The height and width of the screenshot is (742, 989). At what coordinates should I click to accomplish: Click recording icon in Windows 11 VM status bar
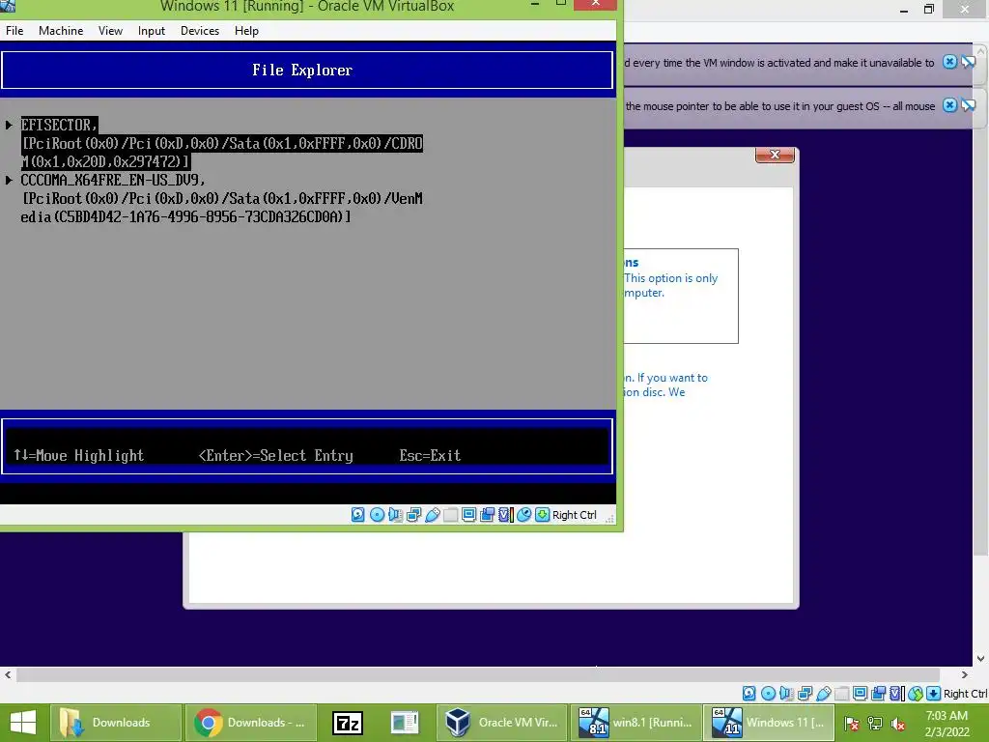click(487, 515)
